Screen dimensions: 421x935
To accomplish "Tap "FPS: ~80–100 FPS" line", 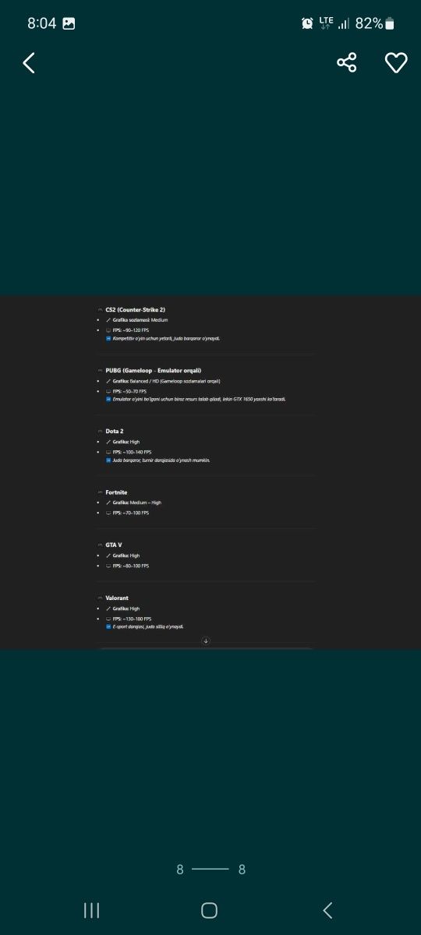I will pos(131,566).
